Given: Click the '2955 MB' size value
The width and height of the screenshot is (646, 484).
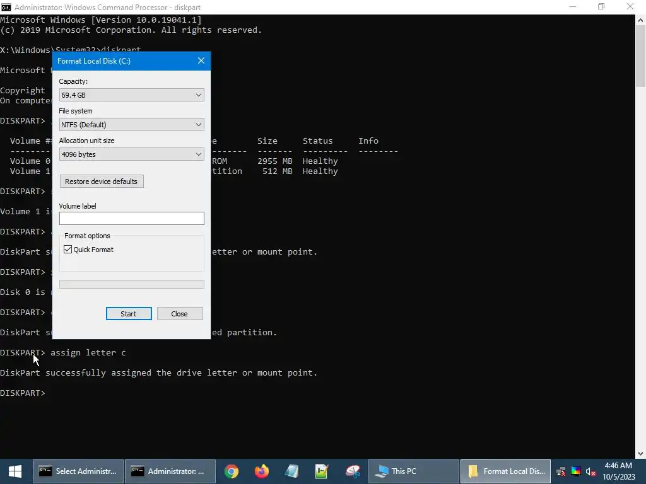Looking at the screenshot, I should point(275,161).
